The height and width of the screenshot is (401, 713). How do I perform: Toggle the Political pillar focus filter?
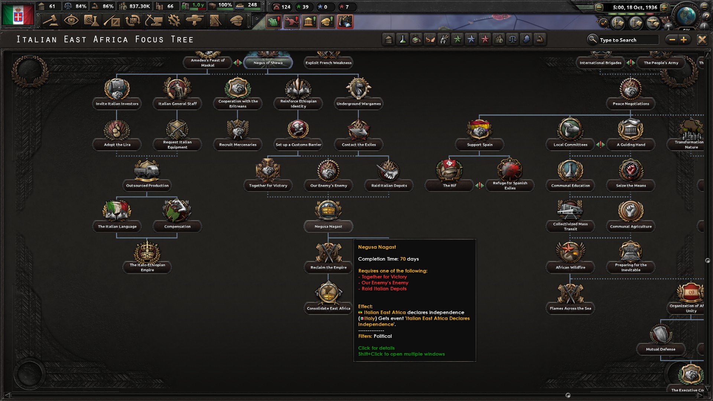(x=389, y=39)
